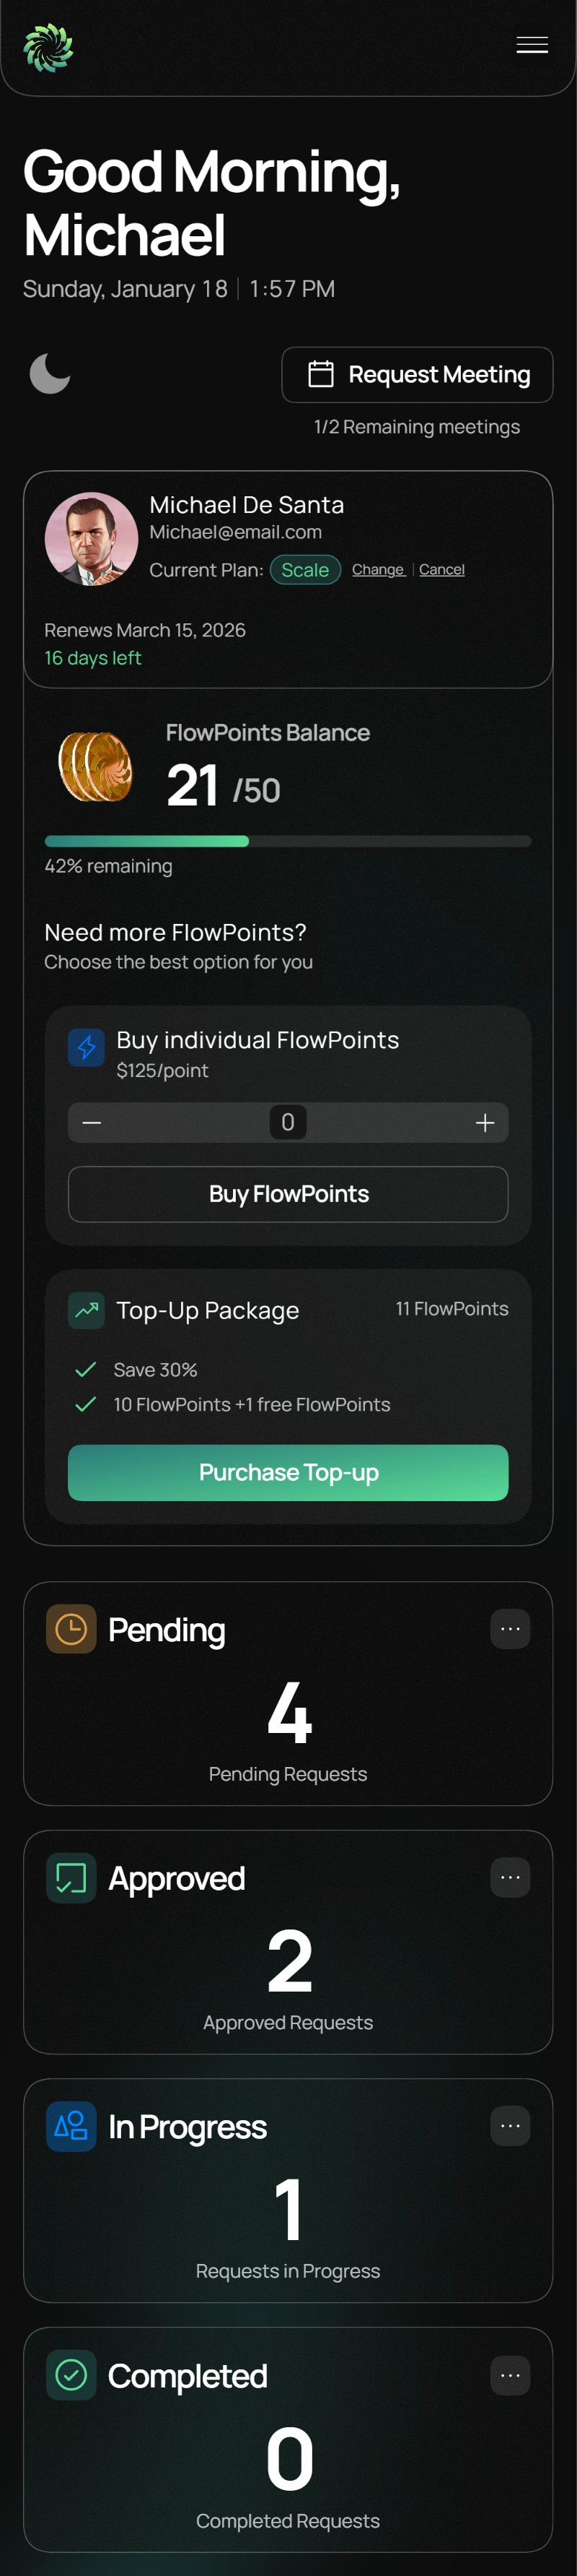Click the FlowPoints coins icon
This screenshot has height=2576, width=577.
pyautogui.click(x=96, y=766)
